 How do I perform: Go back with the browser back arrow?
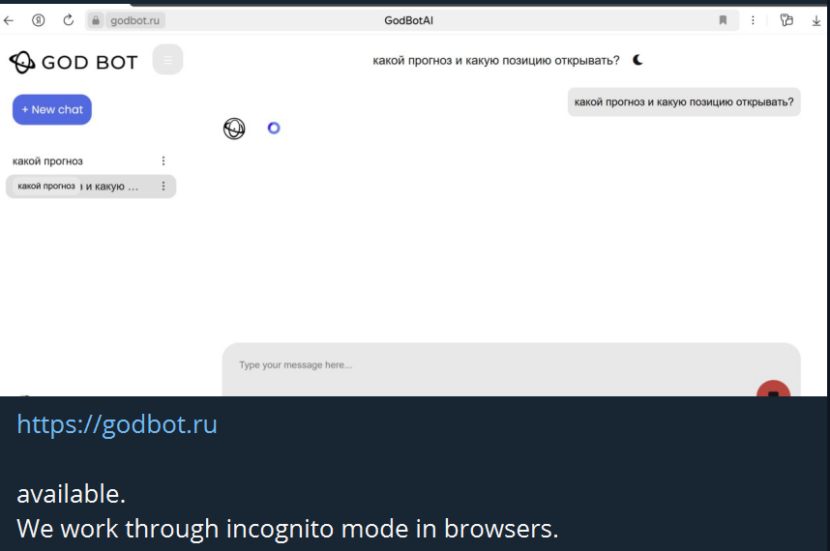pyautogui.click(x=9, y=20)
